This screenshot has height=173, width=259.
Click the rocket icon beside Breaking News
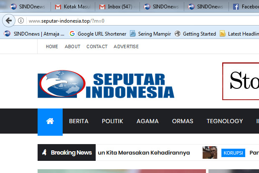[44, 152]
